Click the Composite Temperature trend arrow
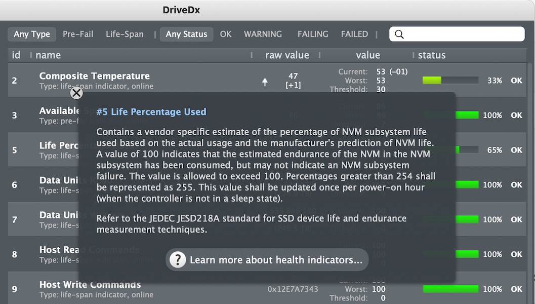The image size is (535, 304). tap(265, 82)
